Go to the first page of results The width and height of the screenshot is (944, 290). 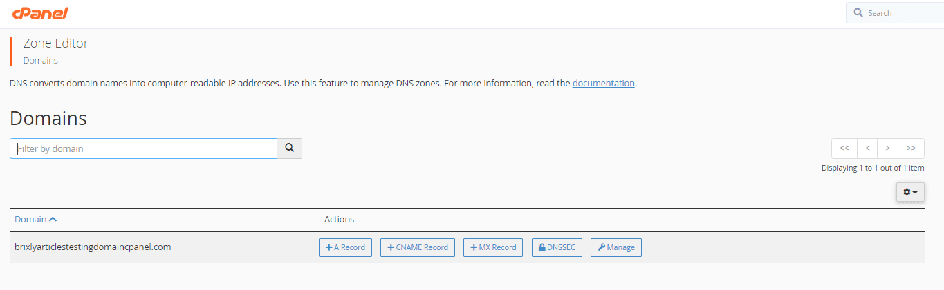pyautogui.click(x=844, y=148)
